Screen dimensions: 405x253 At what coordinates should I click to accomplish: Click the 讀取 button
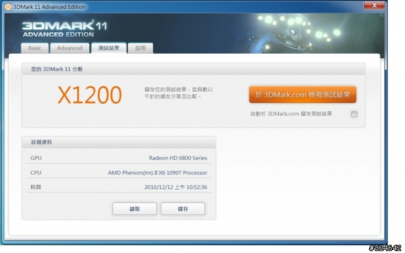click(x=135, y=209)
